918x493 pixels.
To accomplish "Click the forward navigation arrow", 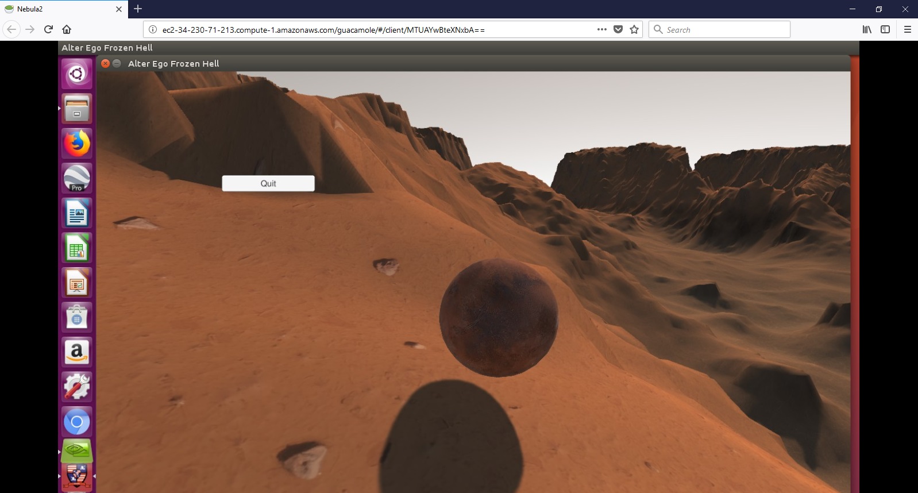I will (x=30, y=29).
